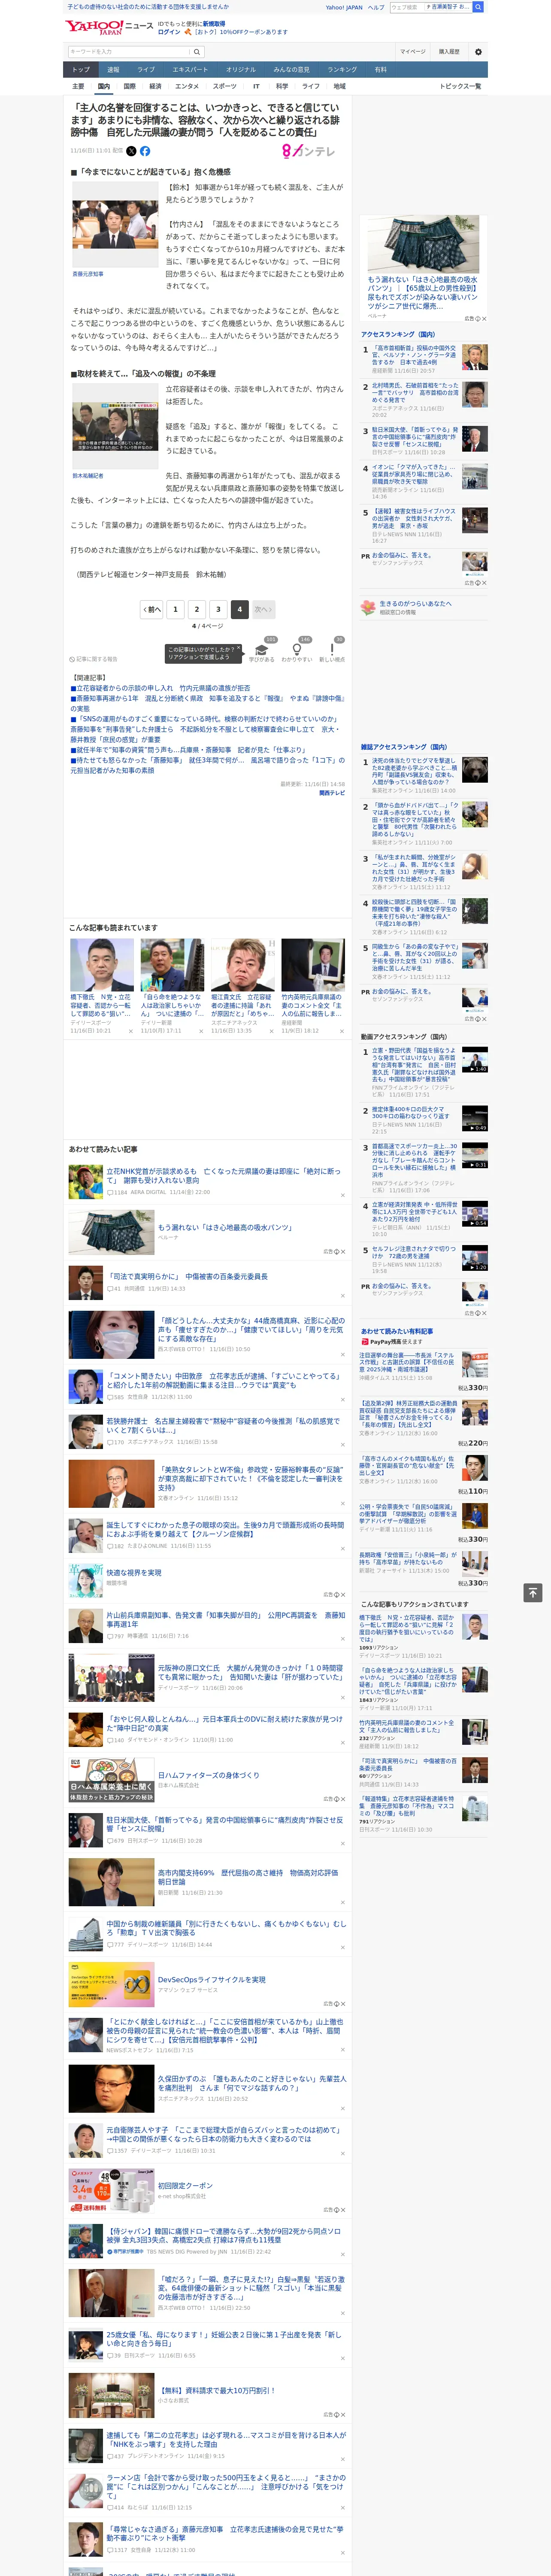Screen dimensions: 551x2576
Task: Open the トピックス一覧 link
Action: pos(460,86)
